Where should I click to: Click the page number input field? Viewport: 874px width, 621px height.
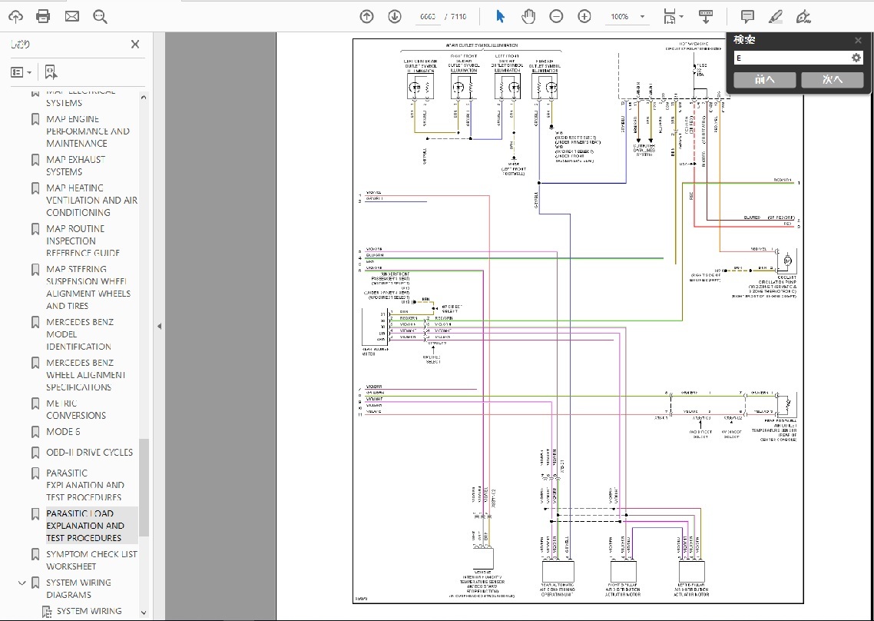coord(428,17)
